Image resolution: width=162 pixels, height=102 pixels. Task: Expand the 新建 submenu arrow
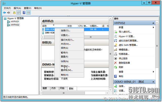coord(153,27)
